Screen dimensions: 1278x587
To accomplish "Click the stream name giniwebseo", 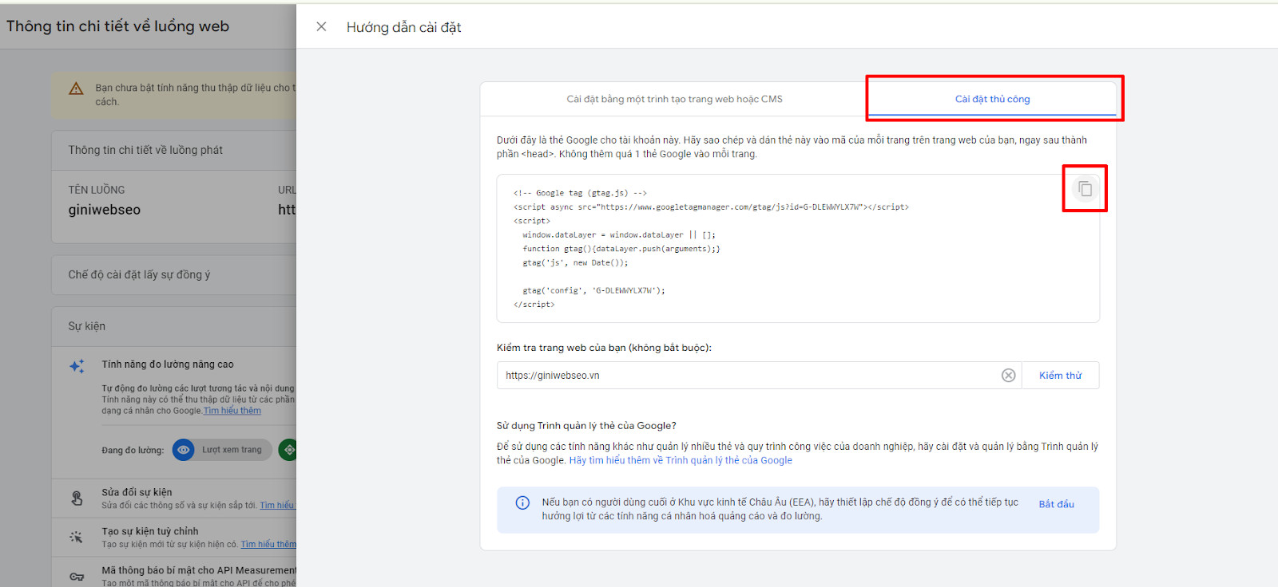I will (105, 210).
